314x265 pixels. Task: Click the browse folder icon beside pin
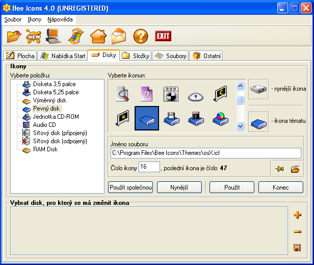click(295, 169)
